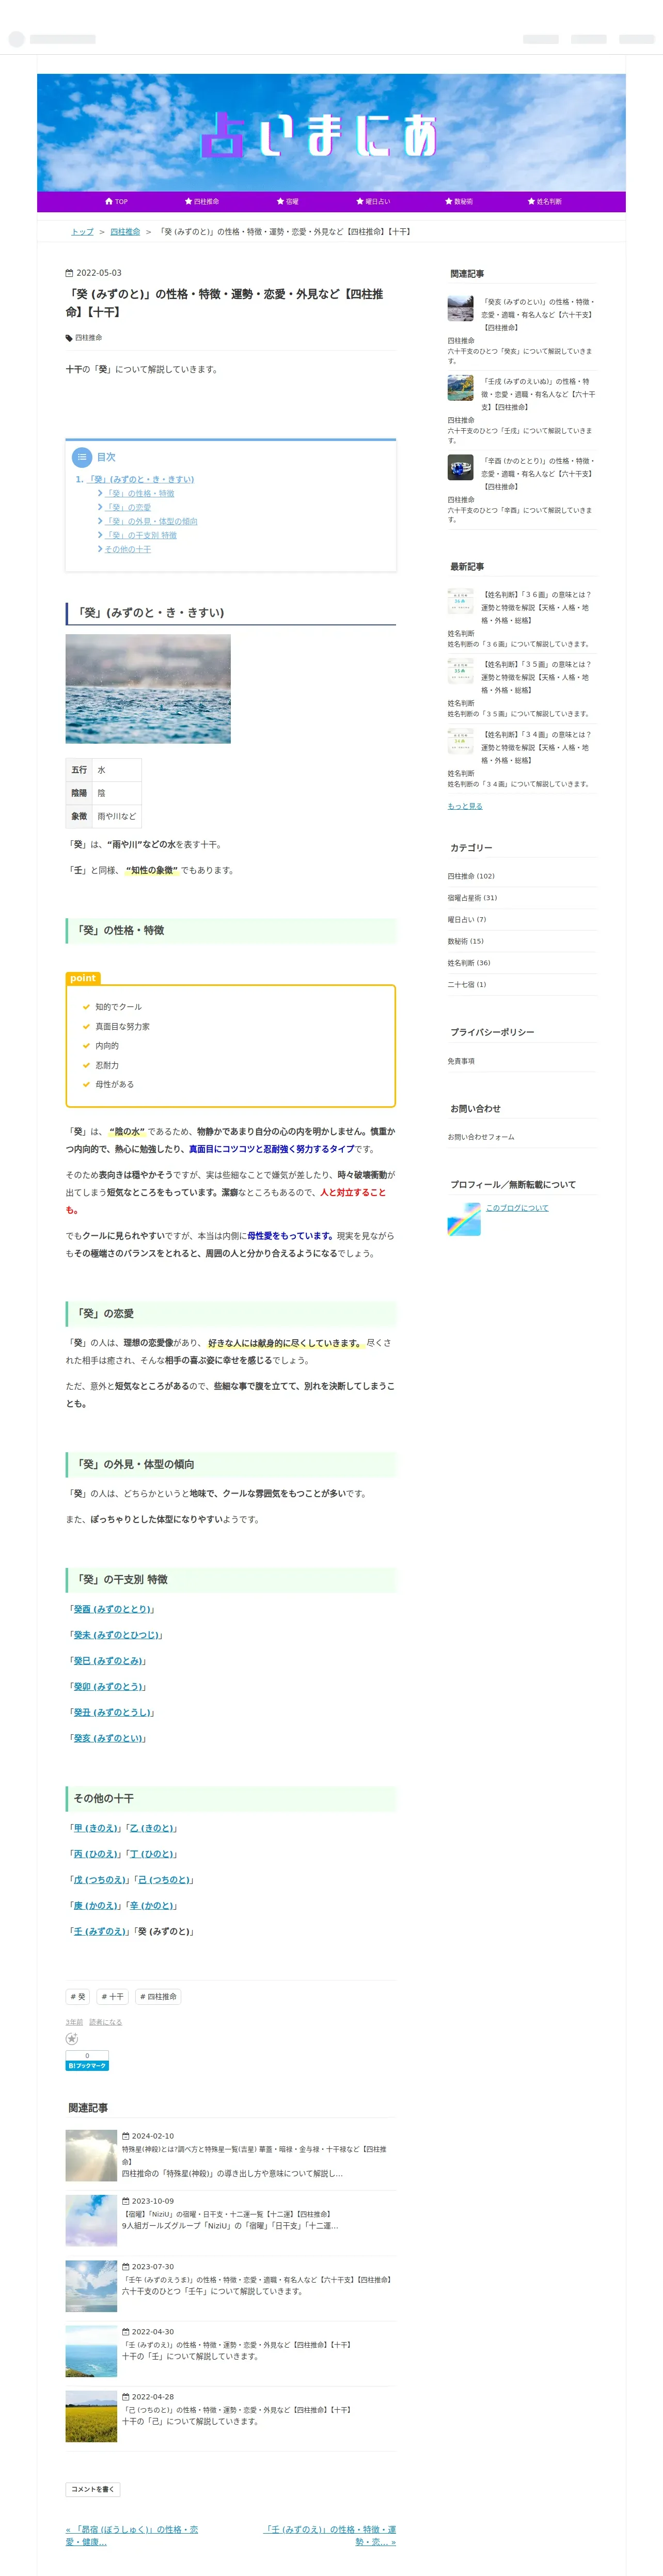Go to next post 「壬 (みずのえ)」の性格
663x2576 pixels.
[x=330, y=2535]
